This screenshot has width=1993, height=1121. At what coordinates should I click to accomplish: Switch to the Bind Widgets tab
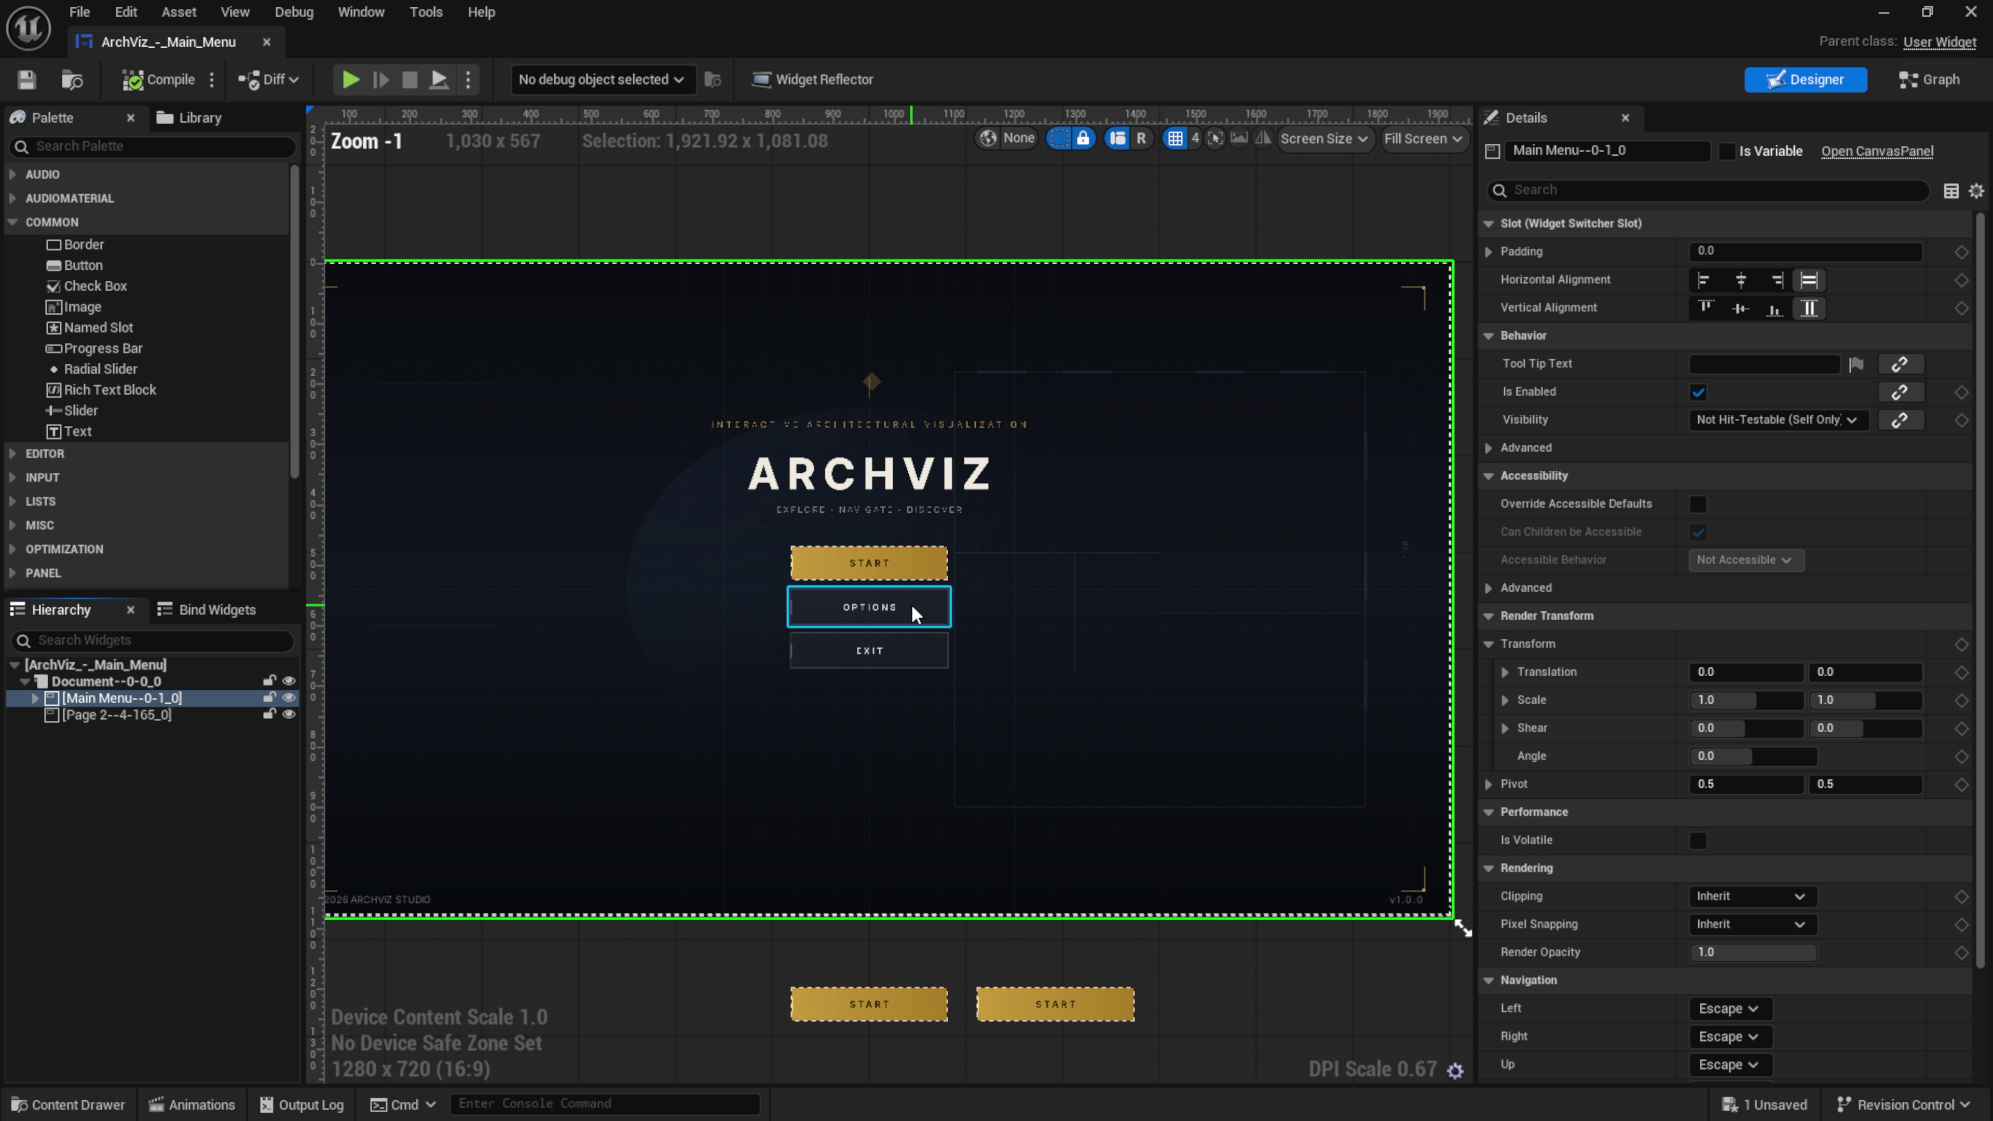click(x=207, y=610)
